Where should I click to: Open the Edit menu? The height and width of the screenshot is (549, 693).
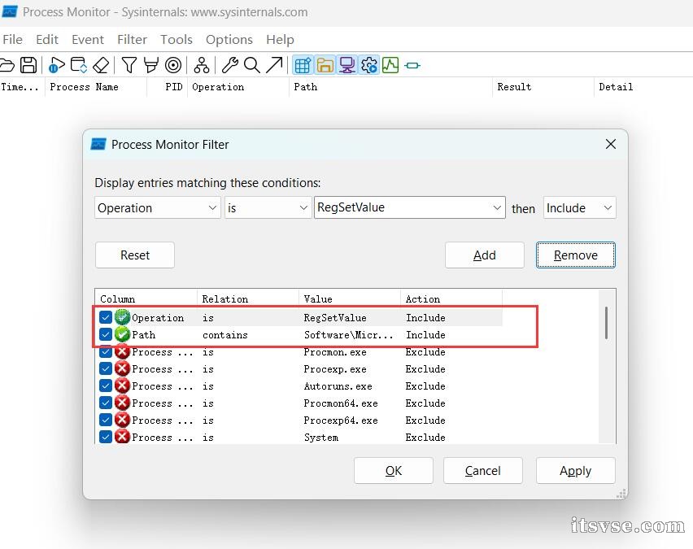(47, 39)
